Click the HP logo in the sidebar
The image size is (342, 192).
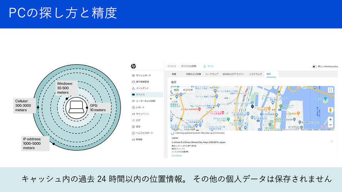pyautogui.click(x=134, y=66)
